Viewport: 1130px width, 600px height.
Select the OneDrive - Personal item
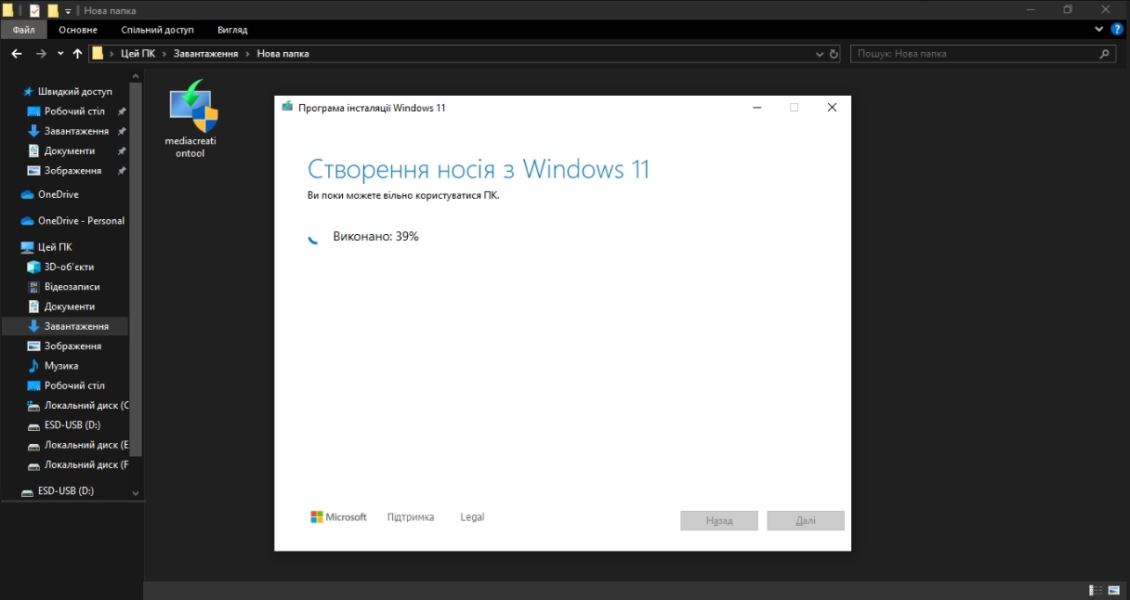(x=81, y=221)
